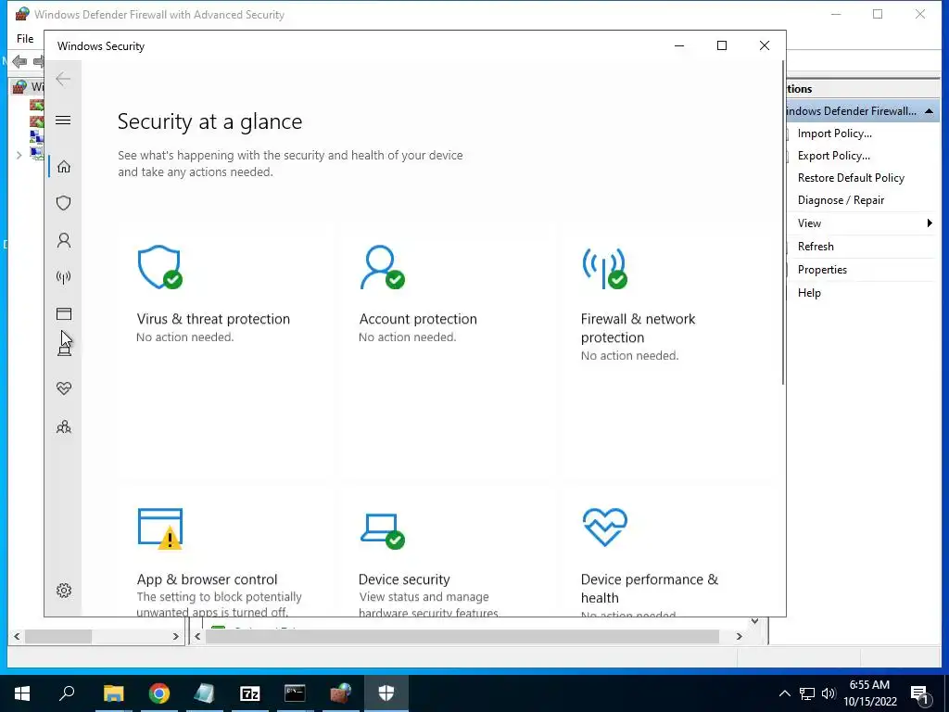The image size is (949, 712).
Task: Collapse Windows Defender Firewall actions group
Action: 929,111
